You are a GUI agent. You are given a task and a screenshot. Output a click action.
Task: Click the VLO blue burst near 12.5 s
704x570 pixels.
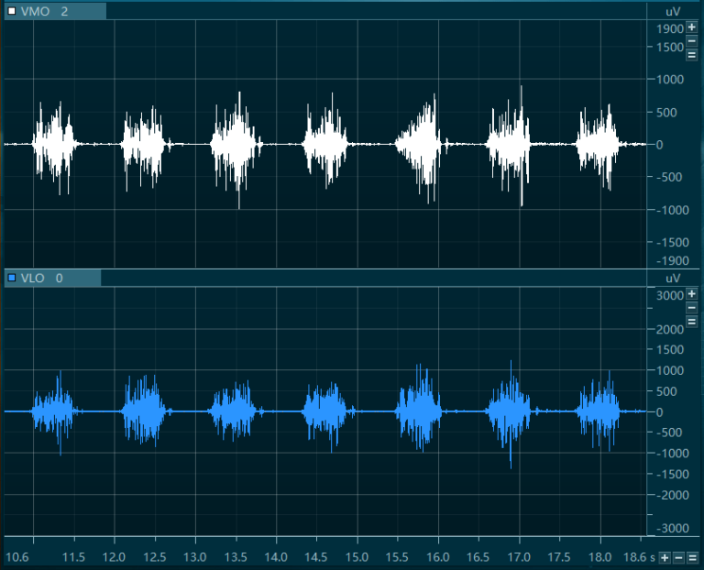145,411
